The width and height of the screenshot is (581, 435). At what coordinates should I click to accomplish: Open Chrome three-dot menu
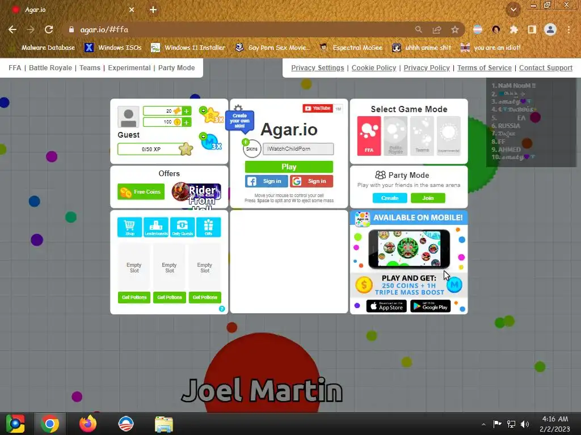pyautogui.click(x=569, y=29)
